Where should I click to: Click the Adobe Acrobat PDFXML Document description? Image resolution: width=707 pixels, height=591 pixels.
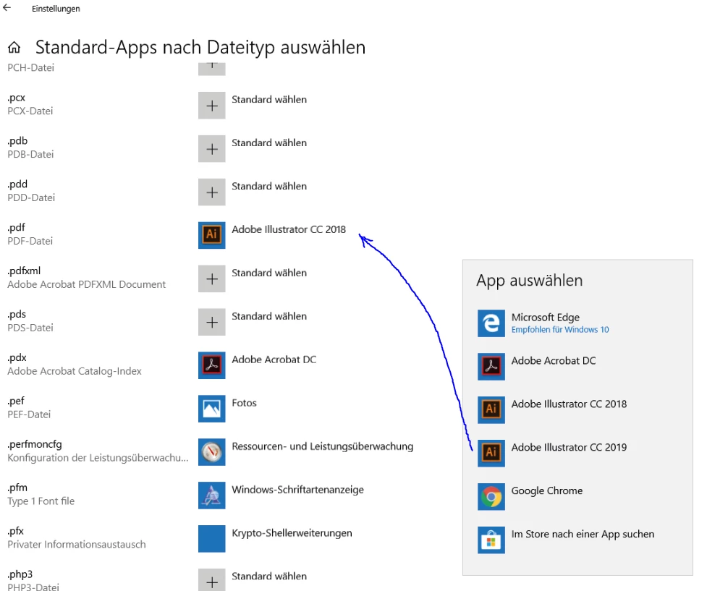coord(87,284)
